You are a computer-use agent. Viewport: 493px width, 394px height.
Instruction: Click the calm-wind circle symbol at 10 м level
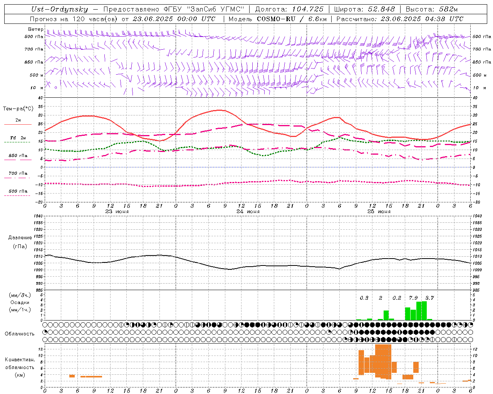[55, 87]
